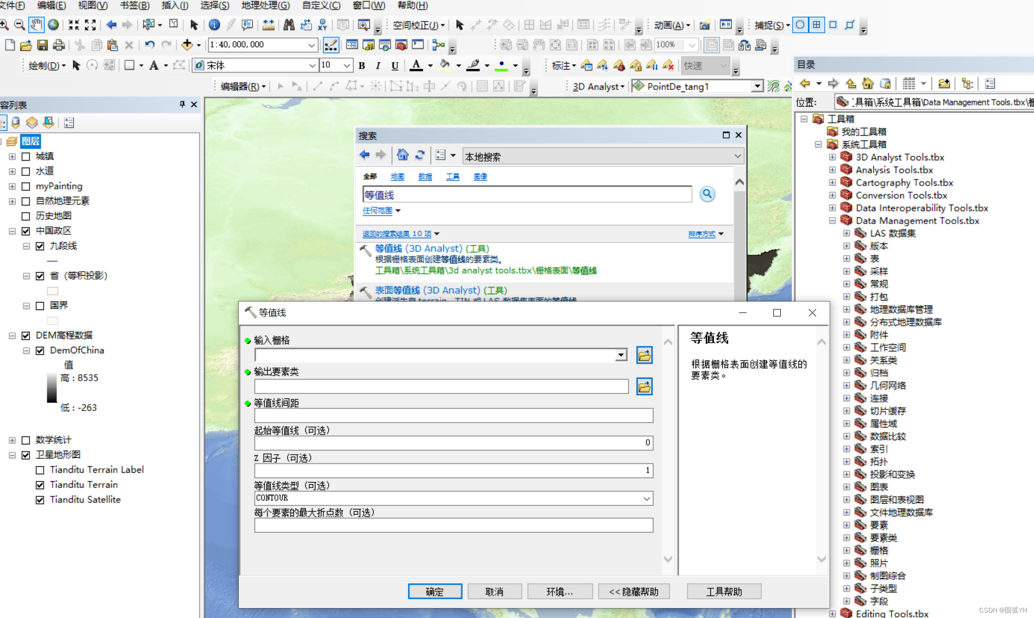Browse for the input raster folder icon
Image resolution: width=1034 pixels, height=618 pixels.
pyautogui.click(x=644, y=355)
